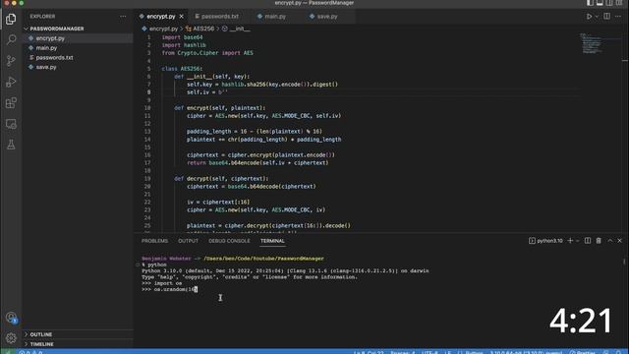Open the Accounts menu icon

pyautogui.click(x=11, y=318)
